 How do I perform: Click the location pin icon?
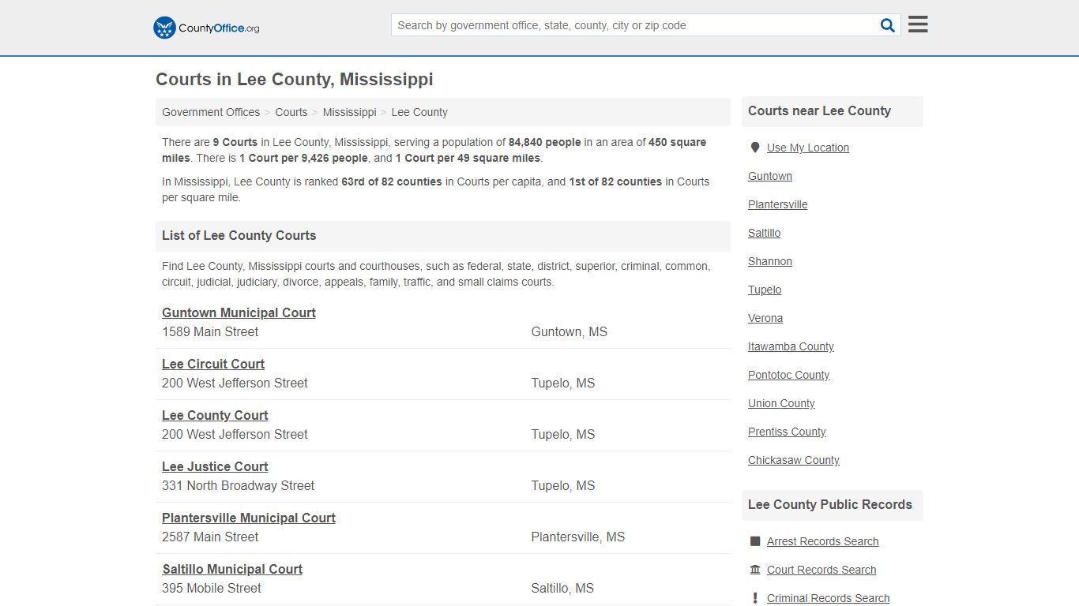click(x=755, y=148)
